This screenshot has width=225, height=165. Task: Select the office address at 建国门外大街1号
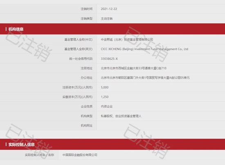tap(145, 78)
